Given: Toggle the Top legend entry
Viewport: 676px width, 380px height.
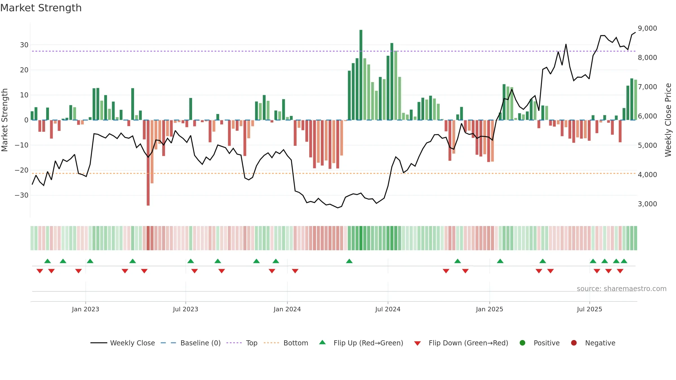Looking at the screenshot, I should 242,343.
